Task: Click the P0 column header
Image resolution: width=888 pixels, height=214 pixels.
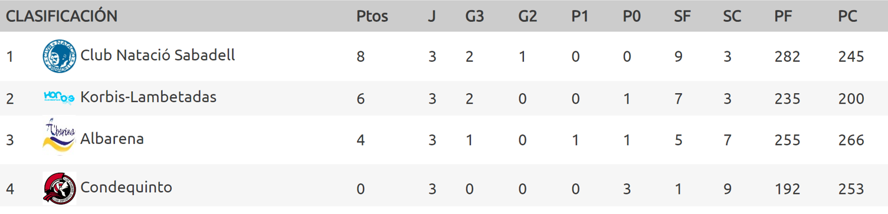Action: tap(631, 17)
